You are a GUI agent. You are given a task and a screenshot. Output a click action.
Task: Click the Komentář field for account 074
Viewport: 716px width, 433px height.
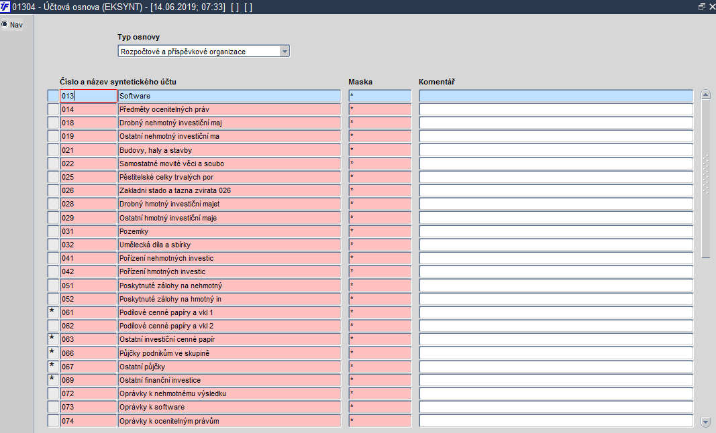(556, 421)
